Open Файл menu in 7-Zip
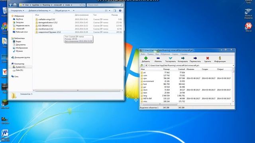The width and height of the screenshot is (255, 143). coord(143,54)
